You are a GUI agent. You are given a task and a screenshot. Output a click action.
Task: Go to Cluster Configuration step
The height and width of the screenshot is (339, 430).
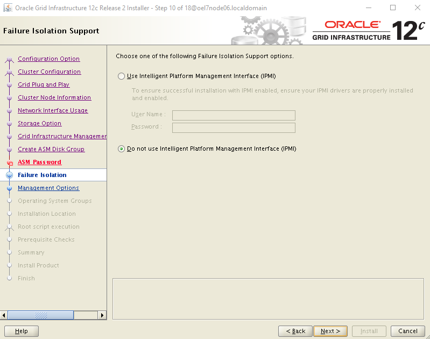[49, 72]
